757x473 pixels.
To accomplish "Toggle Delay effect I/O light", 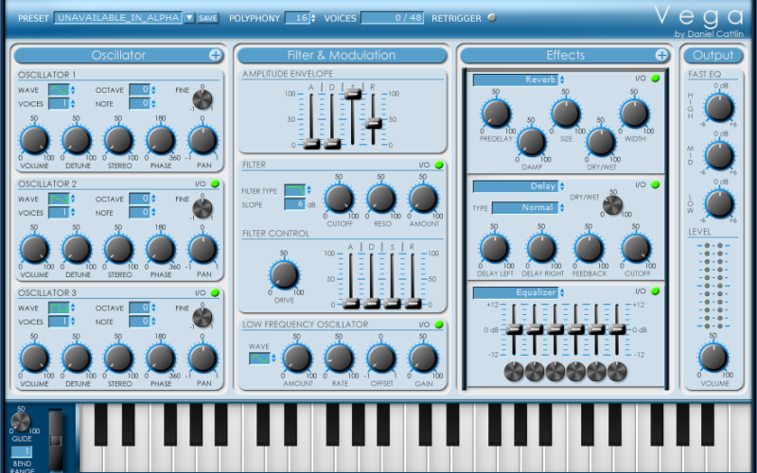I will 655,184.
